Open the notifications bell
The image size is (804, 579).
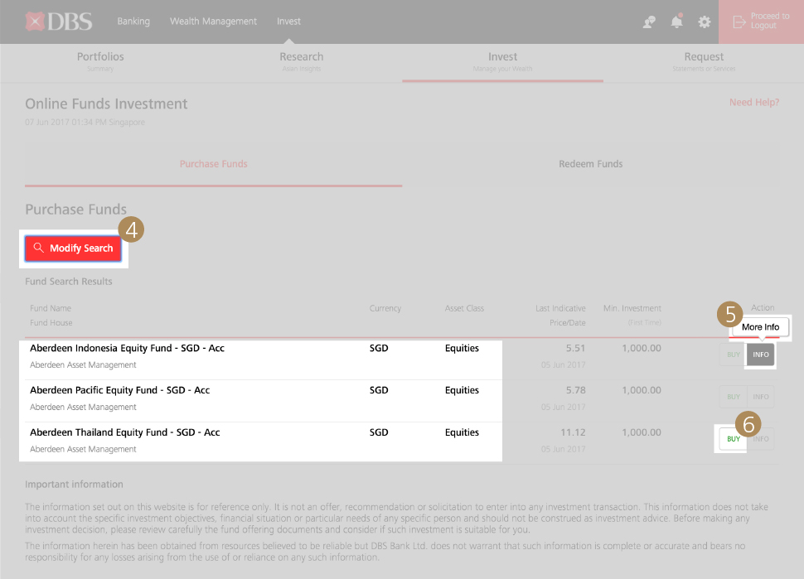(677, 21)
